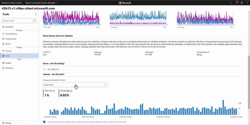
Task: Click the Dashboard home icon
Action: point(3,27)
